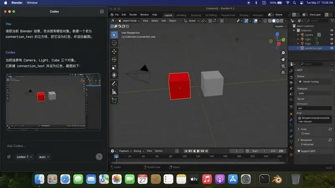Open the File menu in Blender
Screen dimensions: 335x188
[117, 15]
